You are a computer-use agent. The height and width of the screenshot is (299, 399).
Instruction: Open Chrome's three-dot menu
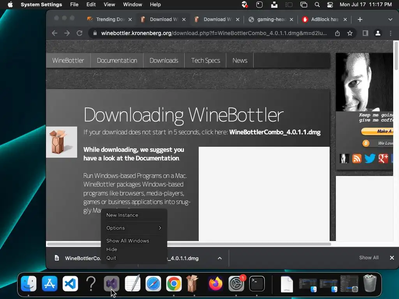(x=390, y=33)
